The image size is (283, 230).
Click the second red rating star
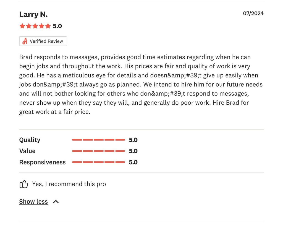(x=29, y=26)
